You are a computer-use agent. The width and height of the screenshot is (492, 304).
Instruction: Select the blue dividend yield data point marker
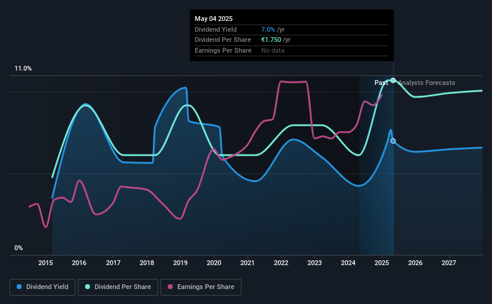click(393, 141)
